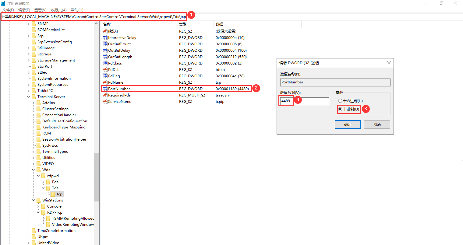Image resolution: width=463 pixels, height=245 pixels.
Task: Click the 确定 confirm button
Action: coord(348,124)
